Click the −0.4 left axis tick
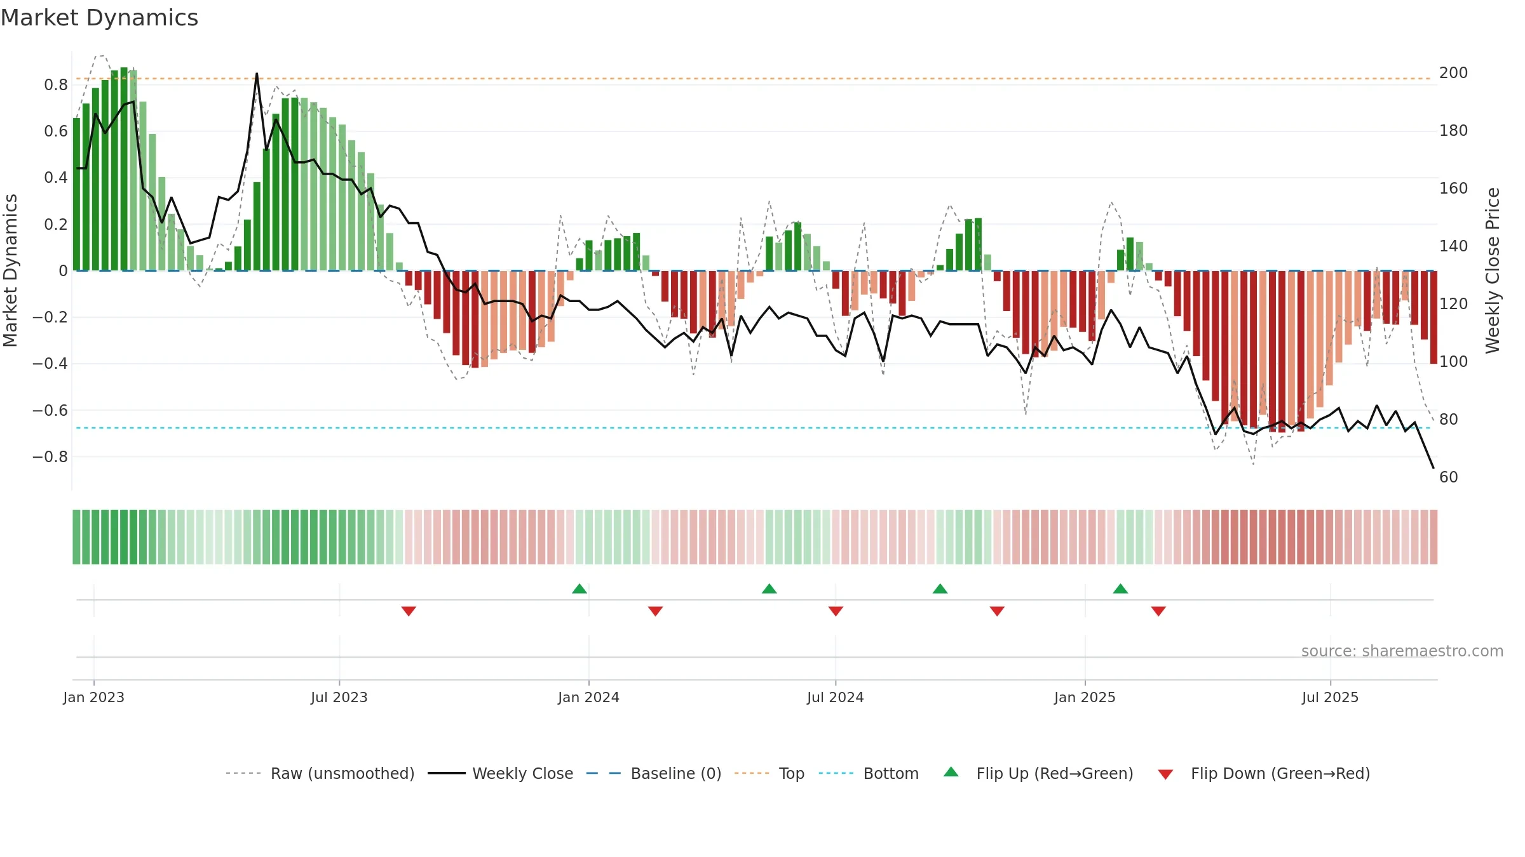The width and height of the screenshot is (1525, 857). click(50, 363)
